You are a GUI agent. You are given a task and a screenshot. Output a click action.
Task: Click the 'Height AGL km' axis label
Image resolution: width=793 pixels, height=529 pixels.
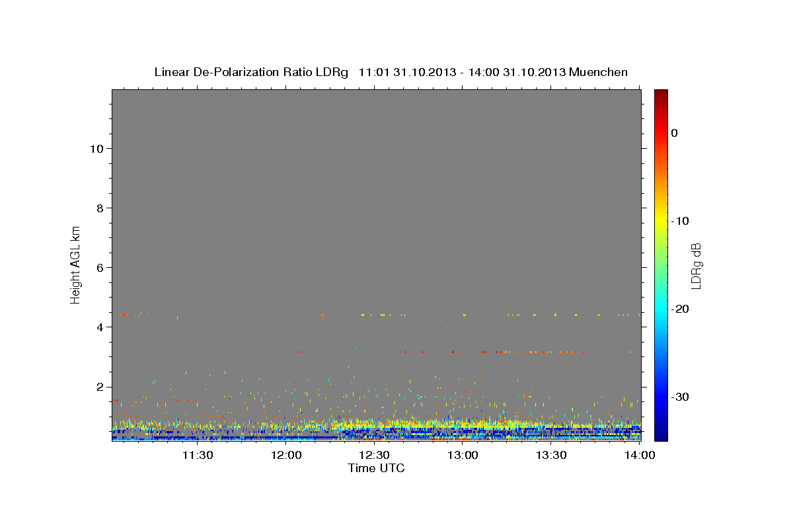75,264
